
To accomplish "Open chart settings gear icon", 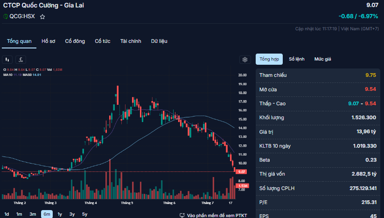I will coord(245,60).
